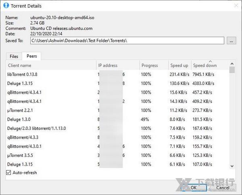Click the Saved To path field
242x195 pixels.
[127, 41]
